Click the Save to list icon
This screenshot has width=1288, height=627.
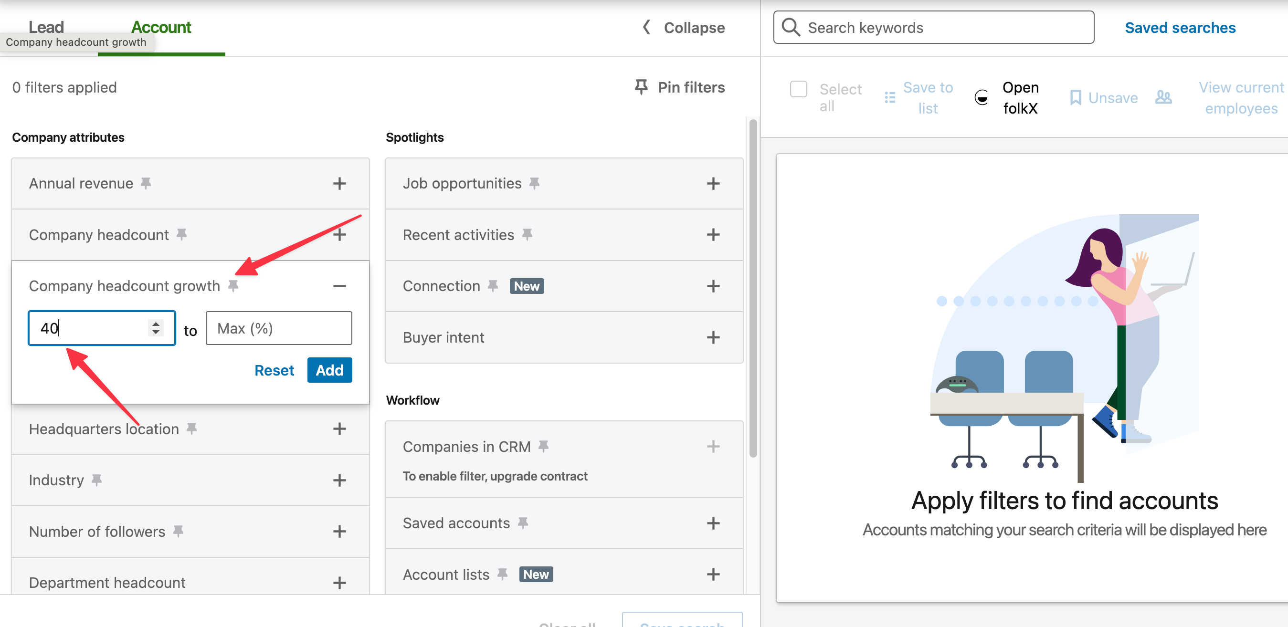click(889, 97)
